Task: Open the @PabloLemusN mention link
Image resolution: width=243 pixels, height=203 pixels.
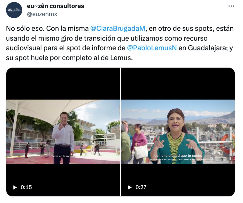Action: (152, 48)
